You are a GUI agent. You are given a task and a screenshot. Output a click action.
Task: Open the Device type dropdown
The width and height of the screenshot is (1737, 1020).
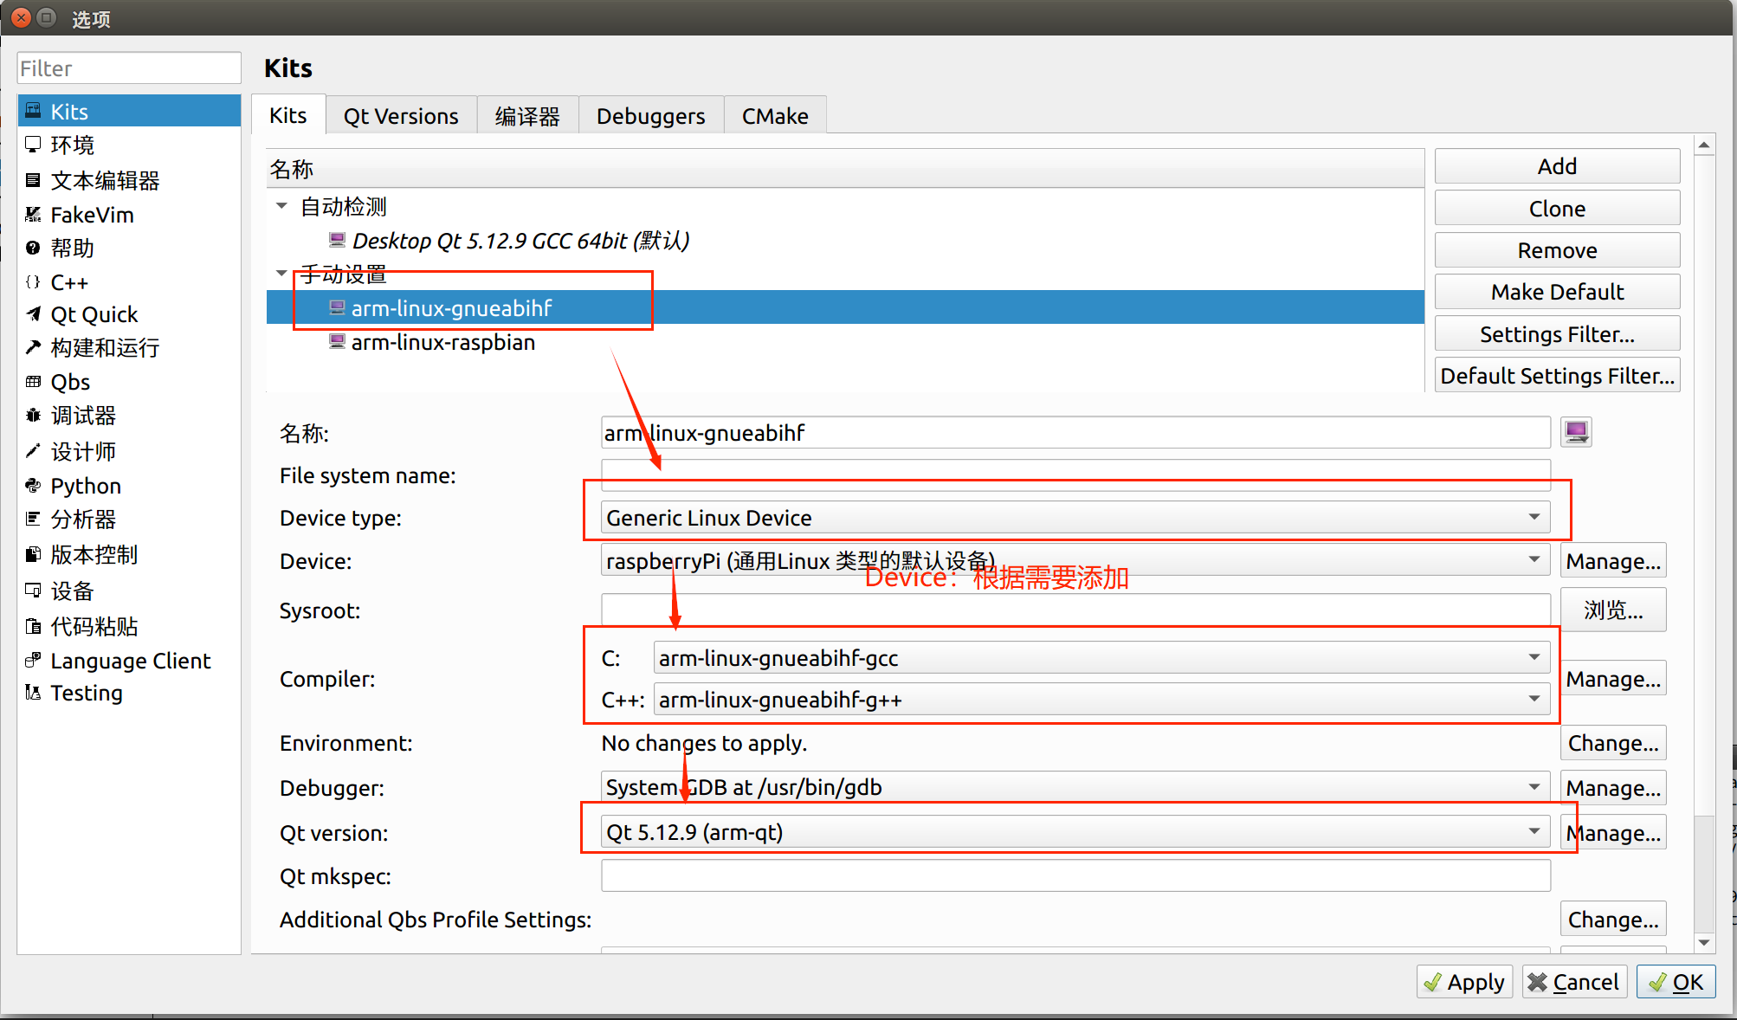1075,518
